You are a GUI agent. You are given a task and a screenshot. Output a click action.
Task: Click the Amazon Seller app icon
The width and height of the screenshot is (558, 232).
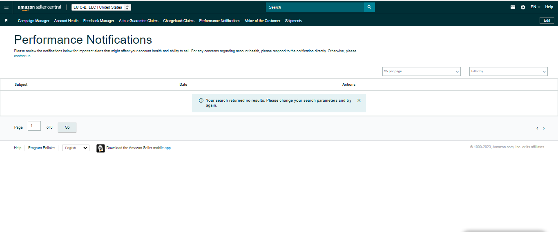(x=100, y=148)
